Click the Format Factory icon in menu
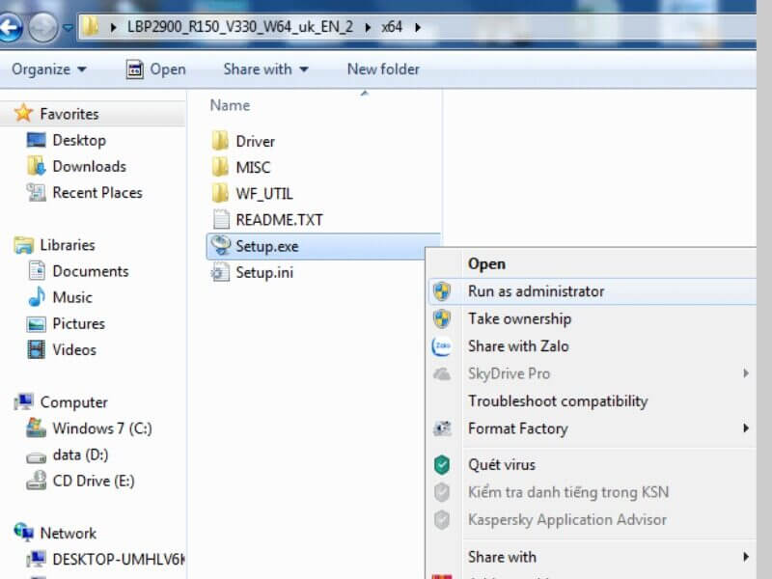Image resolution: width=772 pixels, height=579 pixels. [442, 428]
